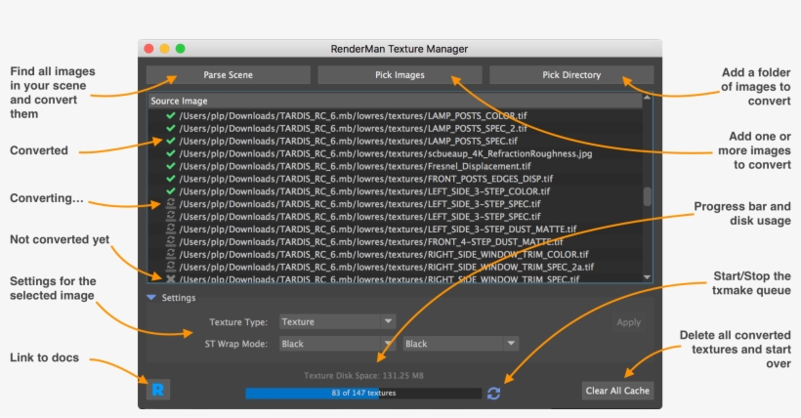Click the RenderMan Texture Manager window title
This screenshot has height=418, width=801.
pos(399,49)
